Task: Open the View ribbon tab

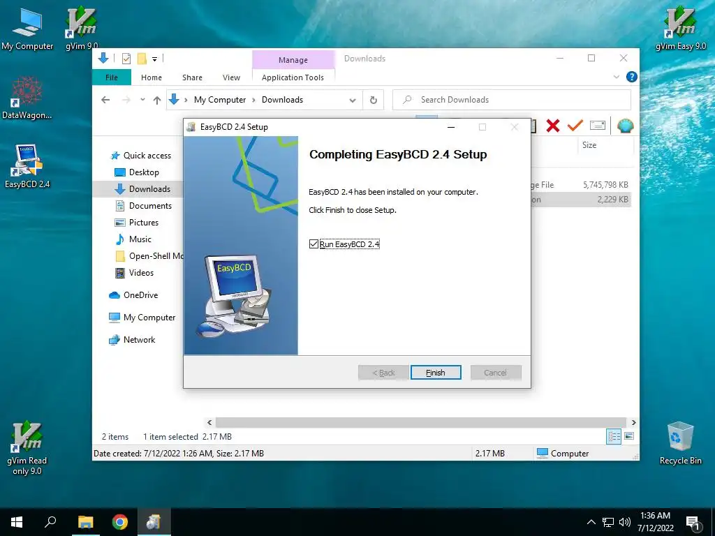Action: coord(231,77)
